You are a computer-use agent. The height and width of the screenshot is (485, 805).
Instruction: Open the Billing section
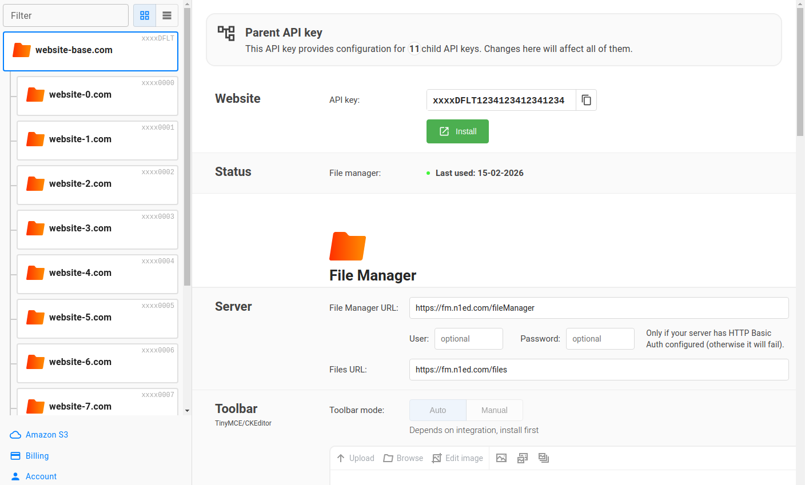36,455
